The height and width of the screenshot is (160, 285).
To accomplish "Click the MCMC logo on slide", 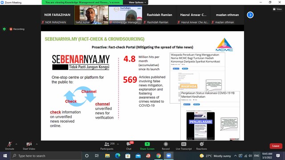I will [224, 44].
